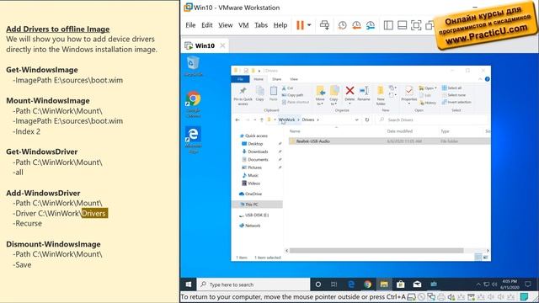Click Select all in ribbon

[x=451, y=88]
